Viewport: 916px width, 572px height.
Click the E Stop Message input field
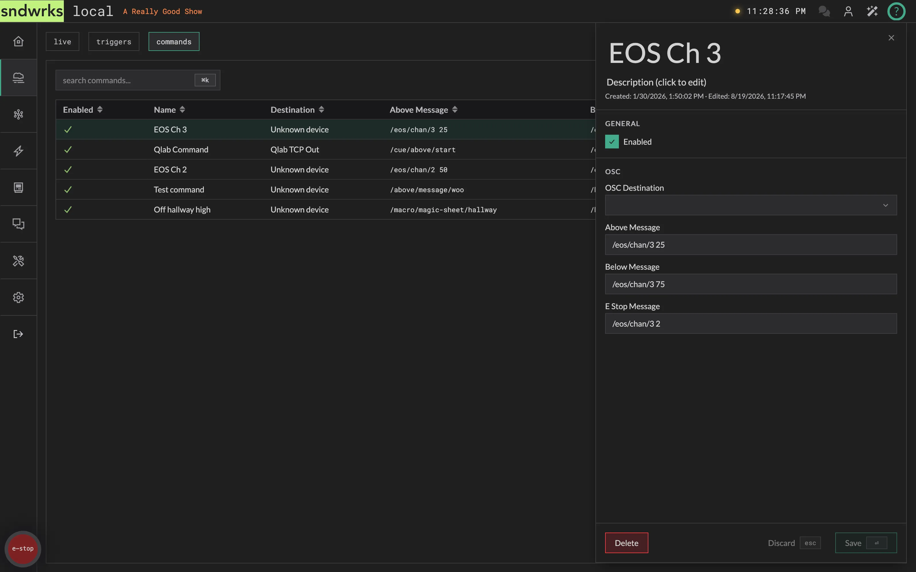point(751,323)
